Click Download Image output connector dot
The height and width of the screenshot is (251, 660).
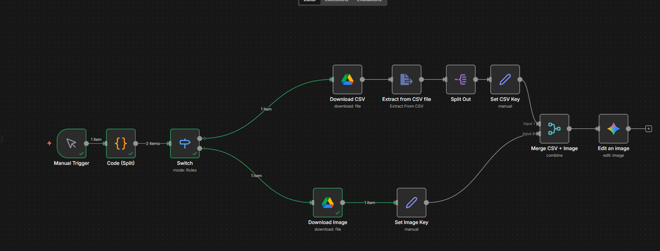click(x=343, y=203)
